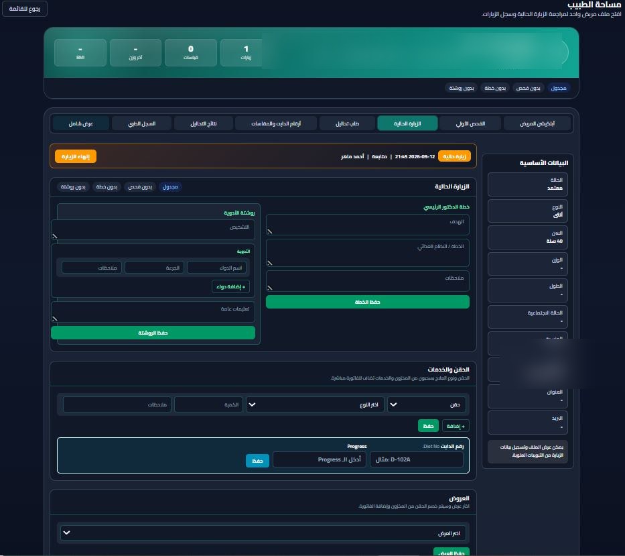625x556 pixels.
Task: Focus the الهدف goal text area
Action: [368, 225]
